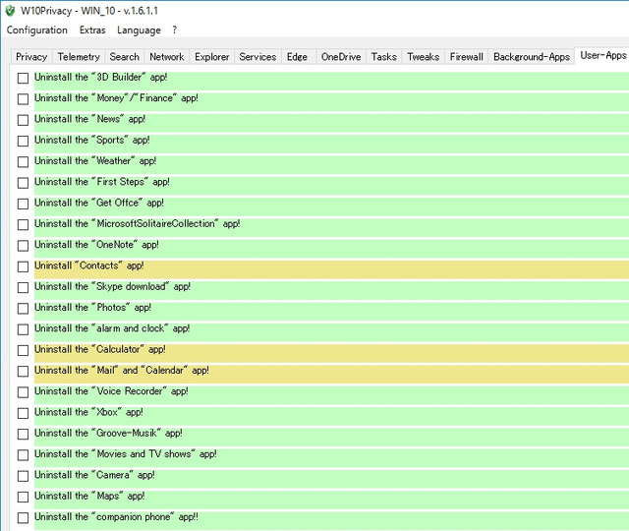Tick the Skype download uninstall checkbox

click(x=23, y=287)
